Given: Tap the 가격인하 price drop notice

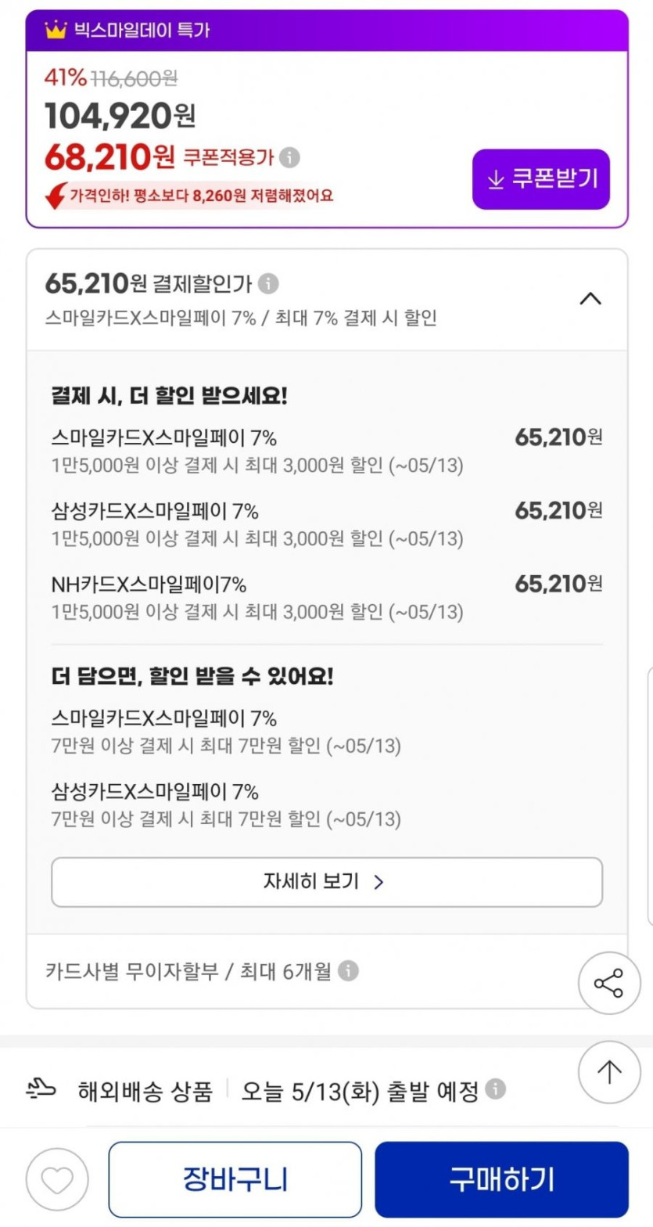Looking at the screenshot, I should click(190, 196).
